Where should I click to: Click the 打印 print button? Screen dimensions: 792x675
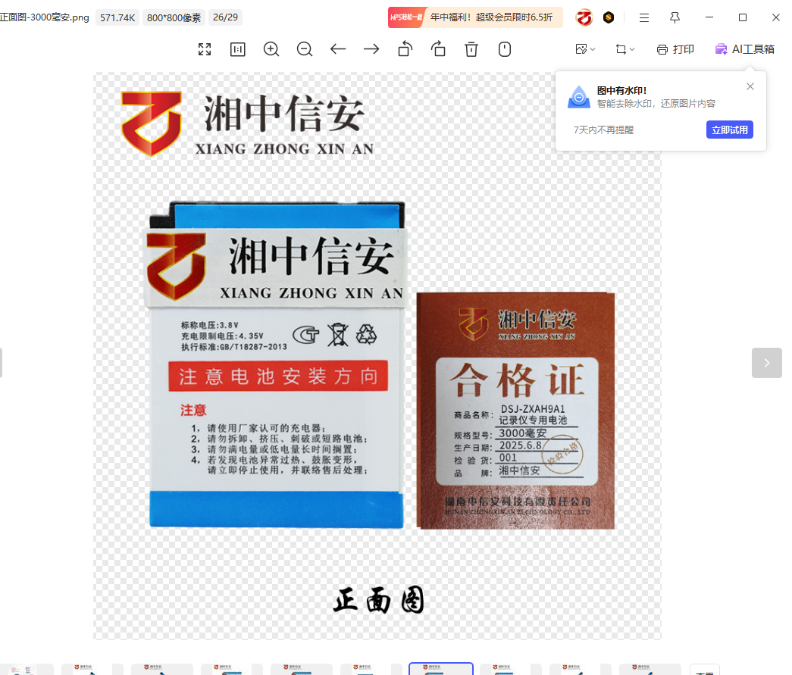coord(675,49)
